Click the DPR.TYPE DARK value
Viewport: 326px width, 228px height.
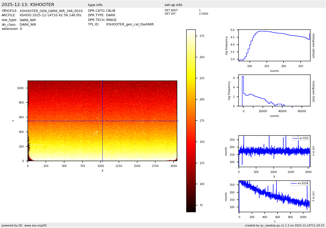(110, 15)
